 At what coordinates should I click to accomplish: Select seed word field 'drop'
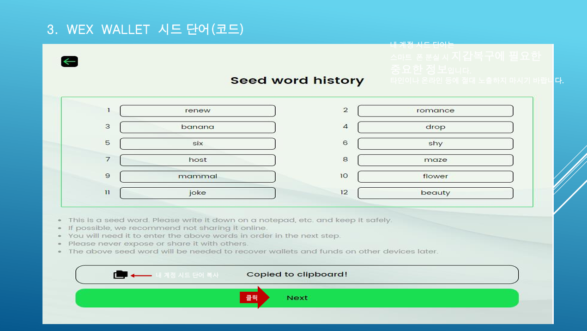point(436,127)
